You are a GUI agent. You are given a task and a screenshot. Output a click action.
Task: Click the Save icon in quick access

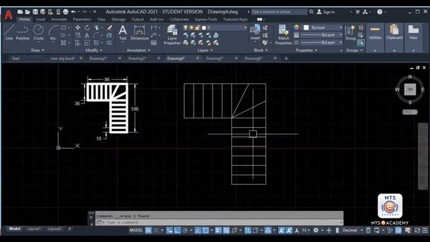click(36, 12)
